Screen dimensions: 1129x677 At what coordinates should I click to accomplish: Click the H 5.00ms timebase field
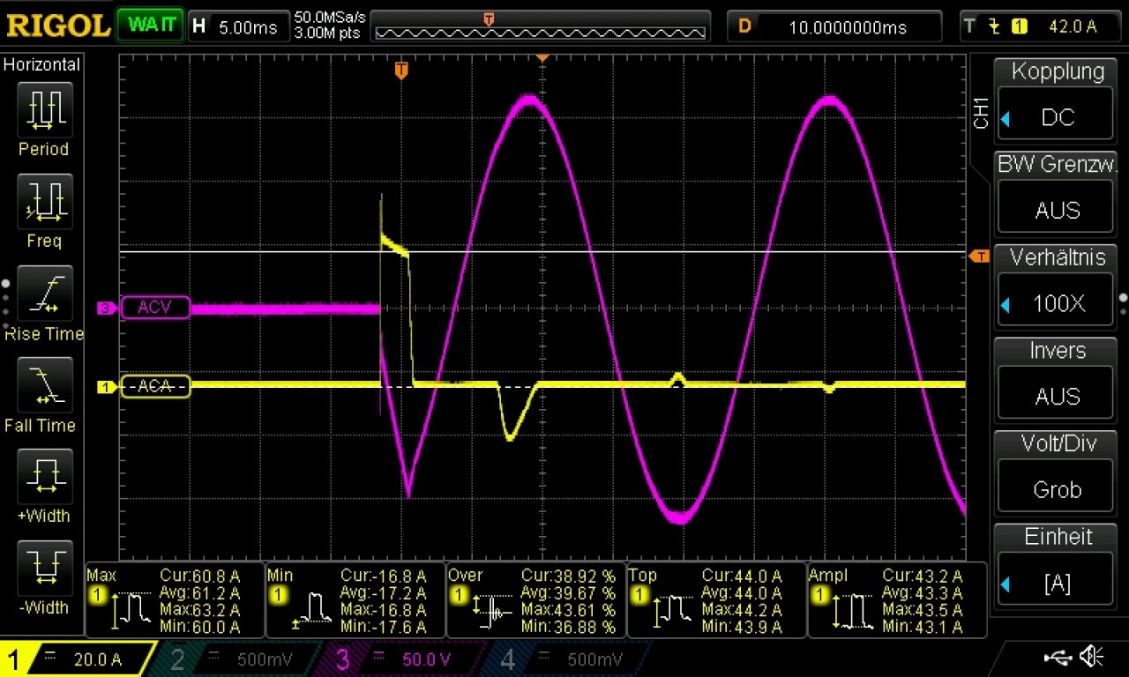tap(237, 26)
